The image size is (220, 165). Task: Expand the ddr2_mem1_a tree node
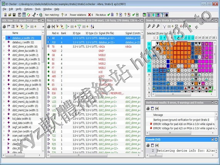[x=4, y=93]
